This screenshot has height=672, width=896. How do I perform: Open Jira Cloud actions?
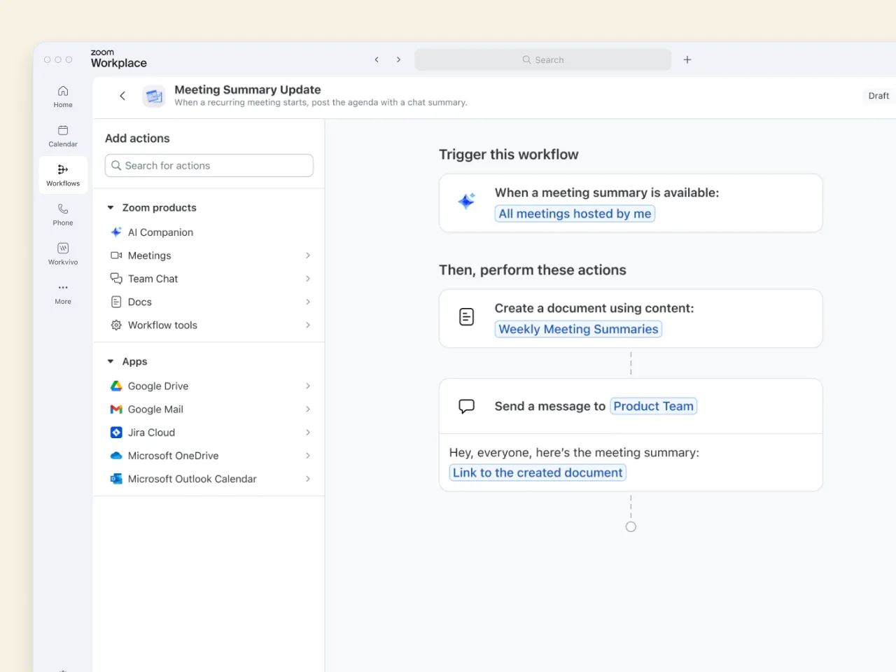coord(151,432)
